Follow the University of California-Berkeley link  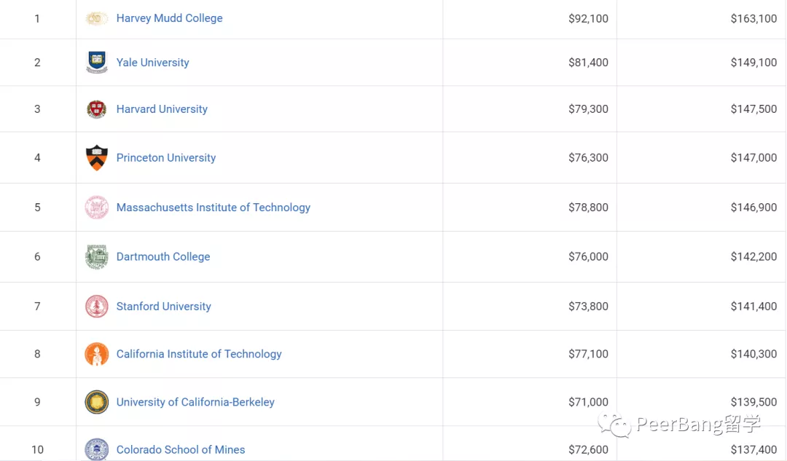(195, 402)
